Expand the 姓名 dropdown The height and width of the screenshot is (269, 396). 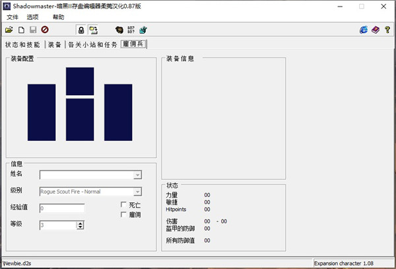coord(137,175)
